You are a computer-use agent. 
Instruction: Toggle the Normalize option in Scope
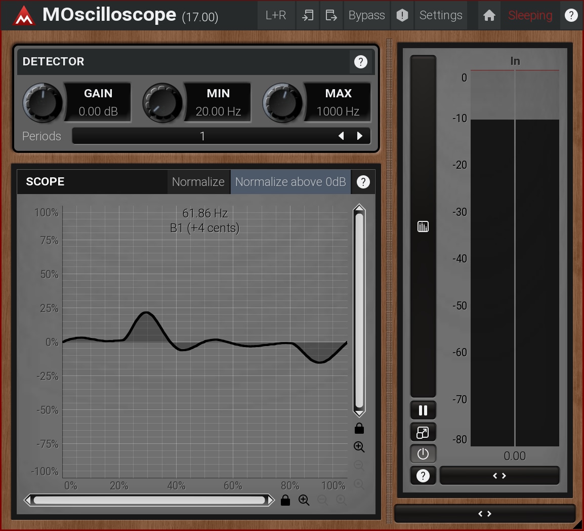pyautogui.click(x=198, y=182)
